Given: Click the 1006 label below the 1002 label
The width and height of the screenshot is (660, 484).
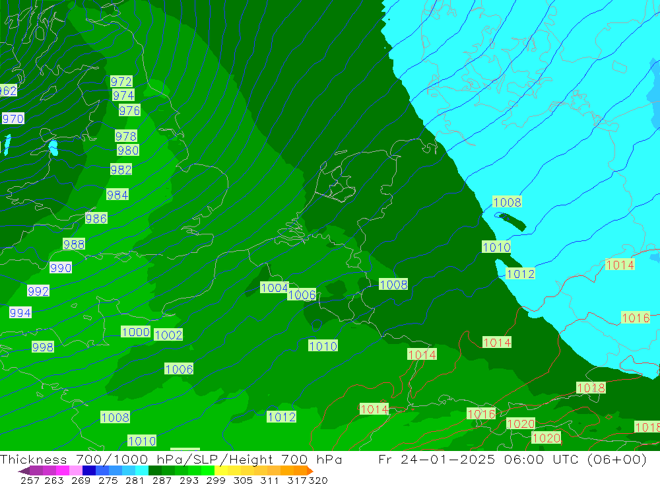Looking at the screenshot, I should coord(179,369).
